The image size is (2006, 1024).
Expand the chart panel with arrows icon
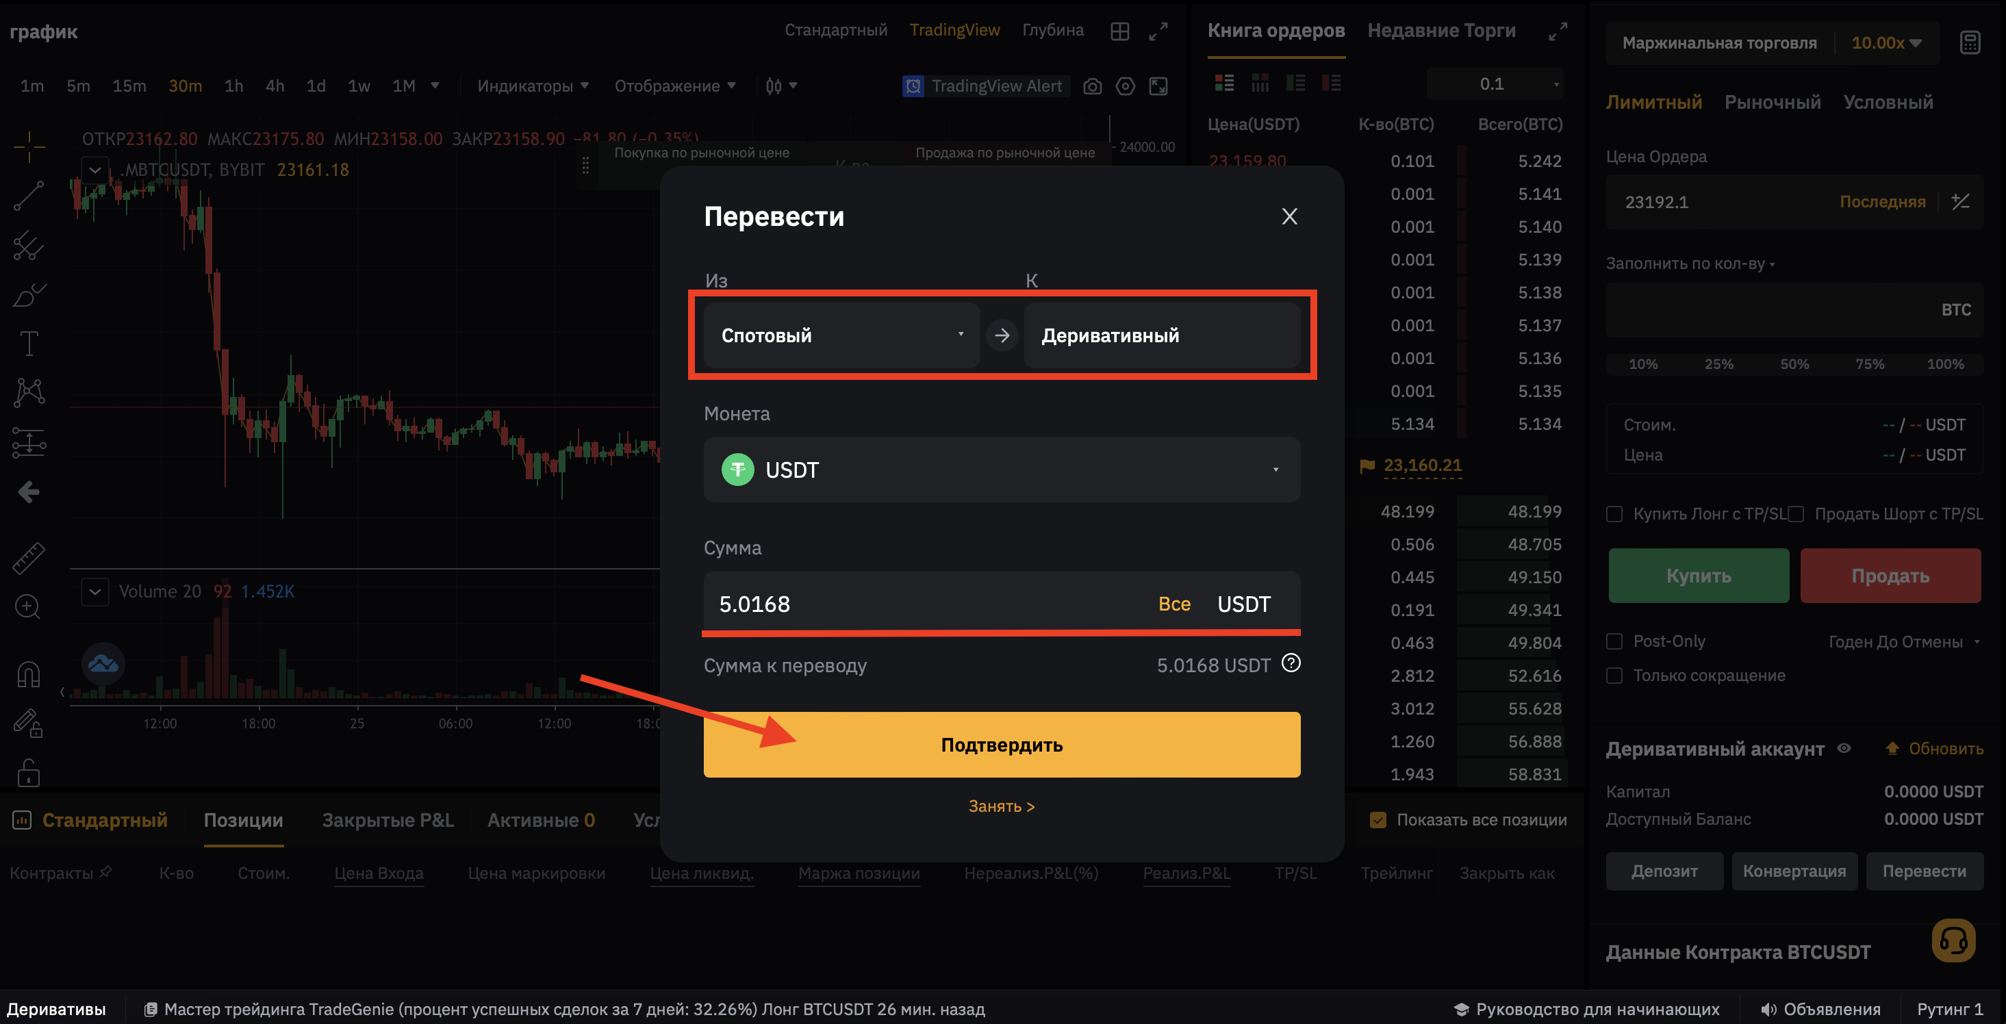point(1158,31)
